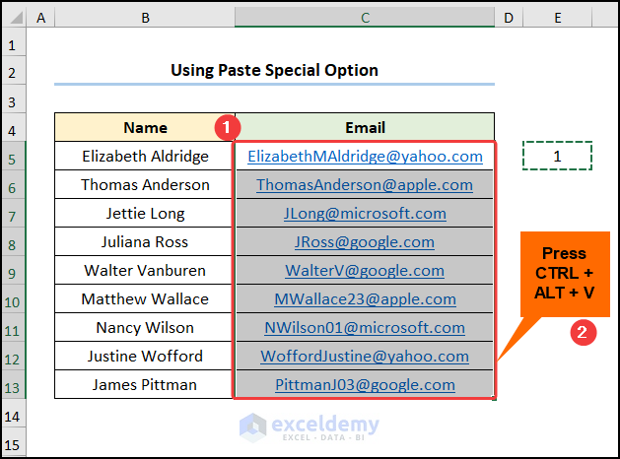Select column B header

point(145,18)
